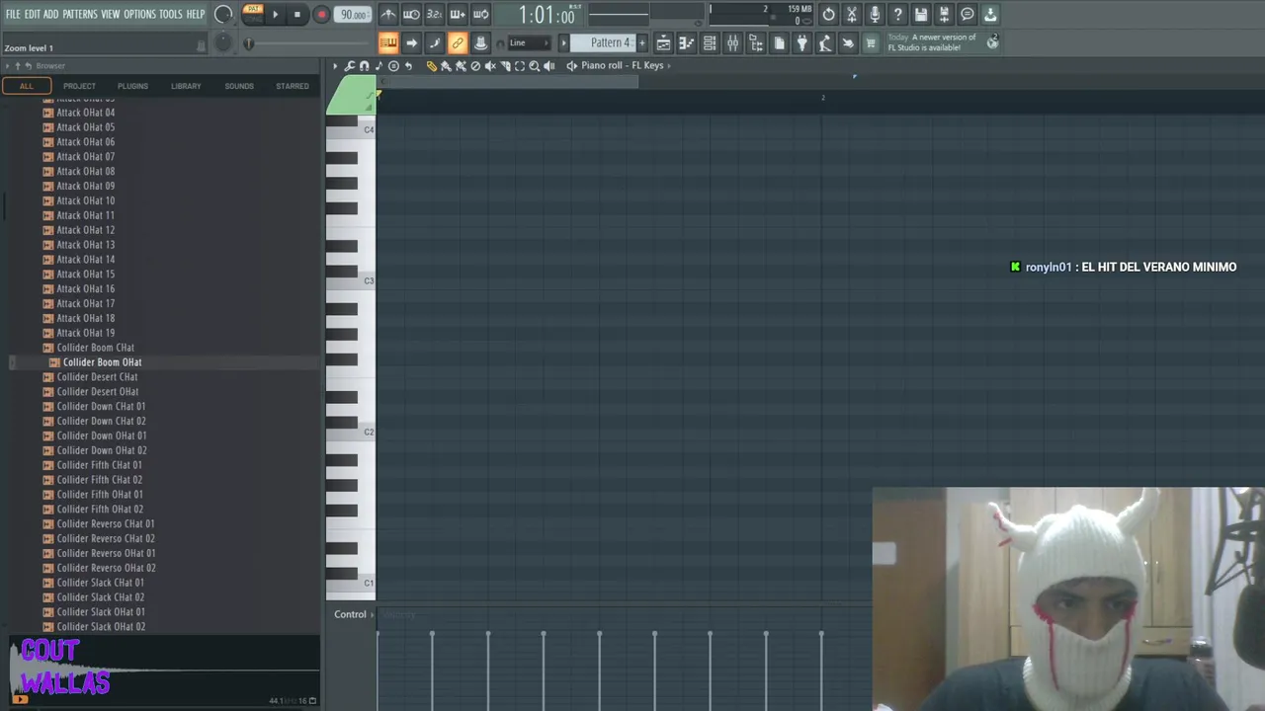This screenshot has width=1265, height=711.
Task: Click the piano roll magnet snap icon
Action: click(364, 66)
